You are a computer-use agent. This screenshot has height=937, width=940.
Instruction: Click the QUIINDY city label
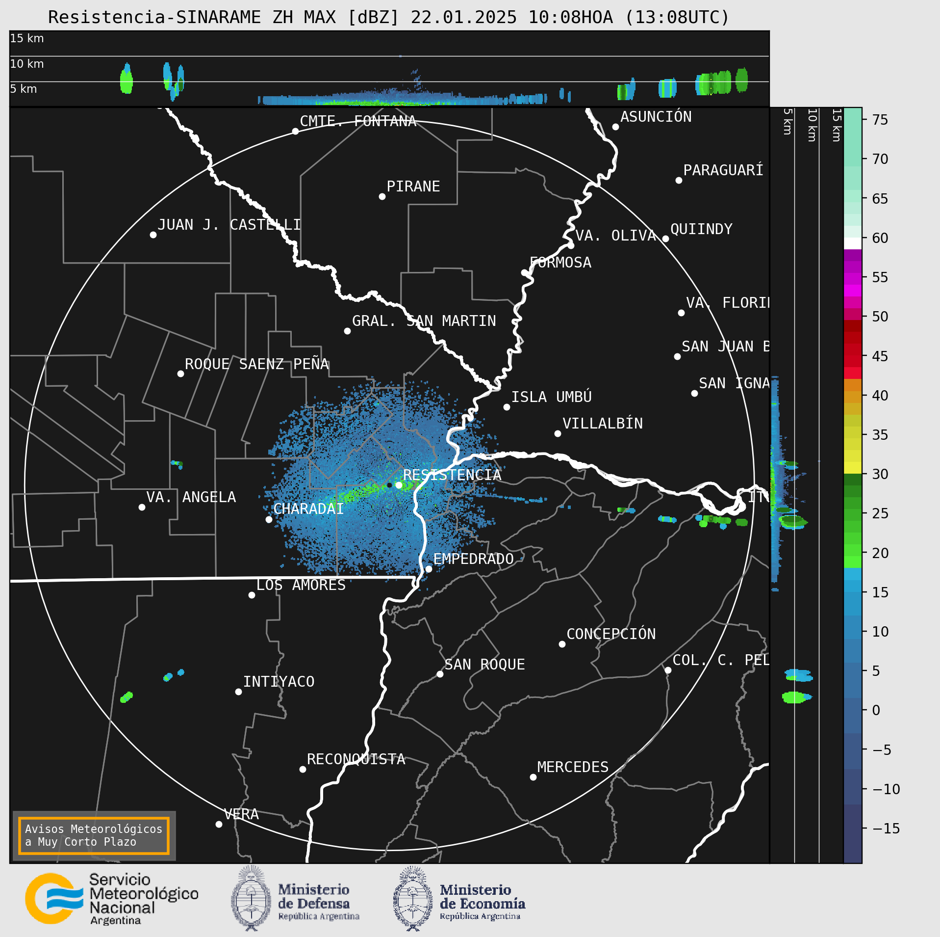(x=701, y=229)
